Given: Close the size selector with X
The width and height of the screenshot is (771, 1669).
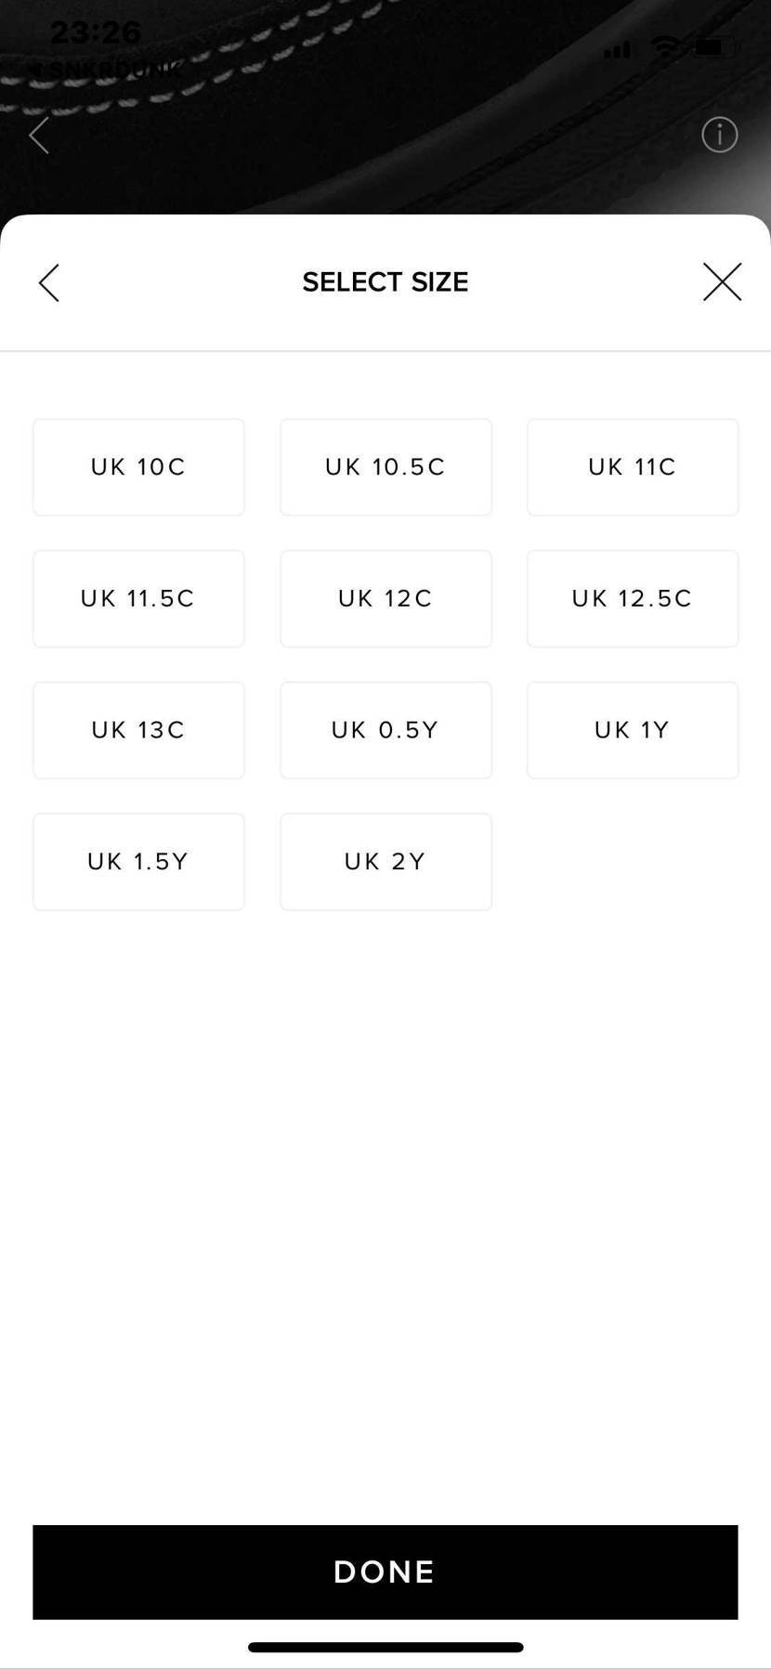Looking at the screenshot, I should (x=722, y=281).
